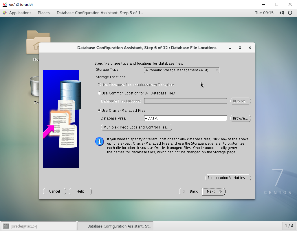Close the Database Configuration Assistant dialog
The width and height of the screenshot is (297, 231).
click(250, 48)
